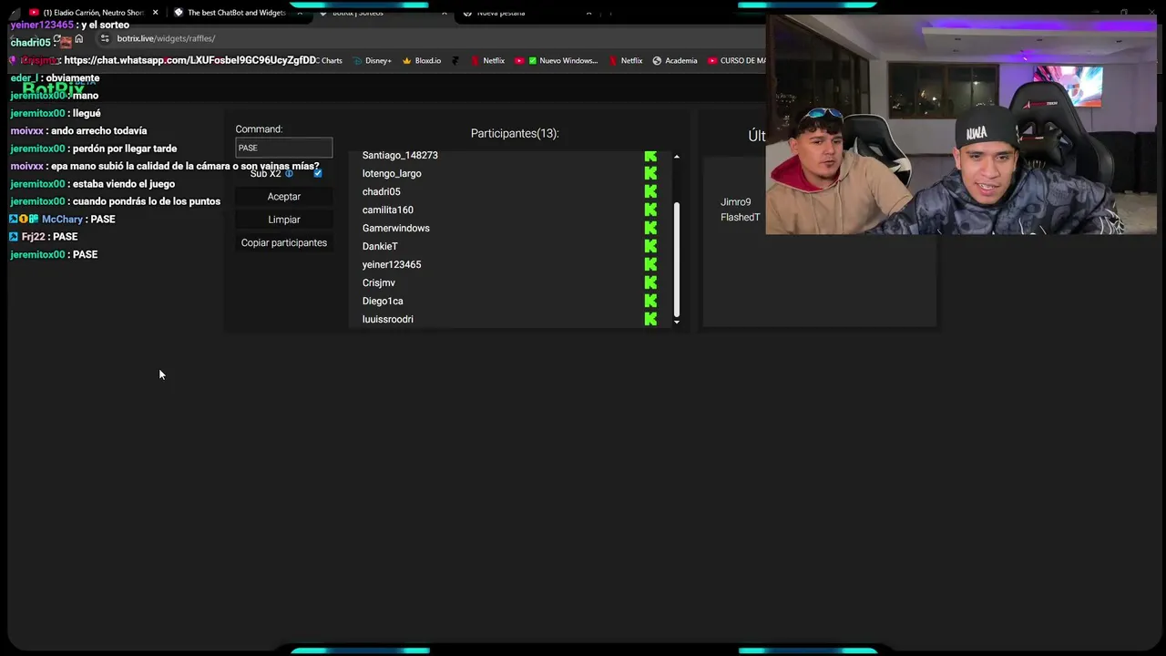Select participant luuissroodri

(x=388, y=319)
